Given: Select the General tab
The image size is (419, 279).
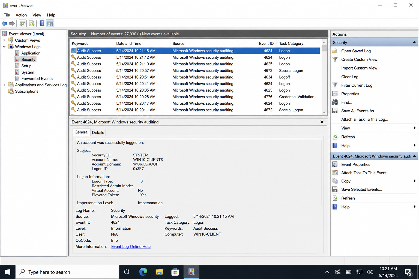Looking at the screenshot, I should coord(81,132).
